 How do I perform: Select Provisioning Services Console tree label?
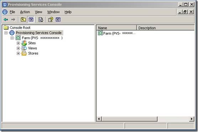coord(39,33)
